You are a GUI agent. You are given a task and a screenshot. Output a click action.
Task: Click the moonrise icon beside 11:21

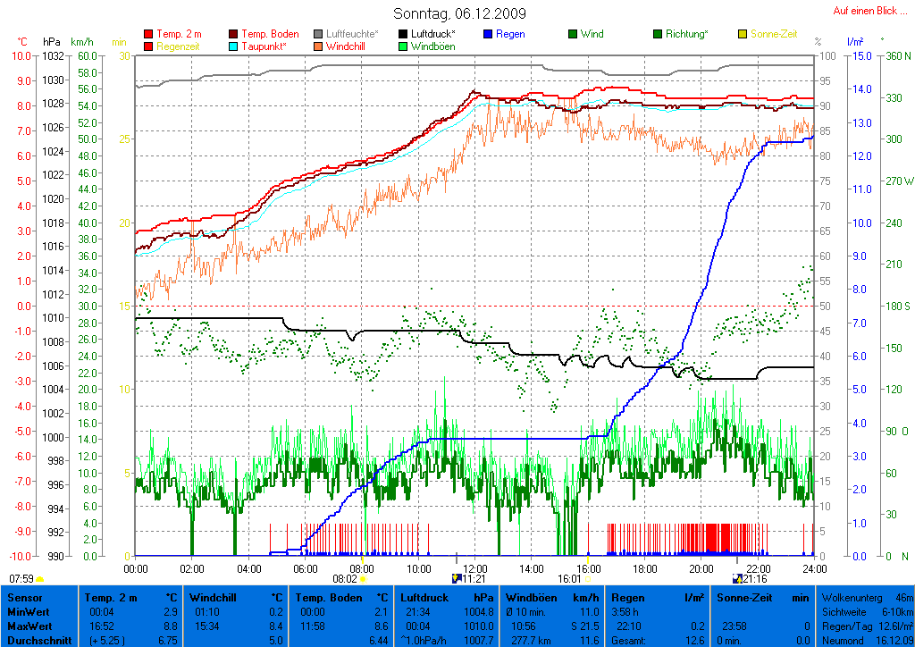coord(457,579)
